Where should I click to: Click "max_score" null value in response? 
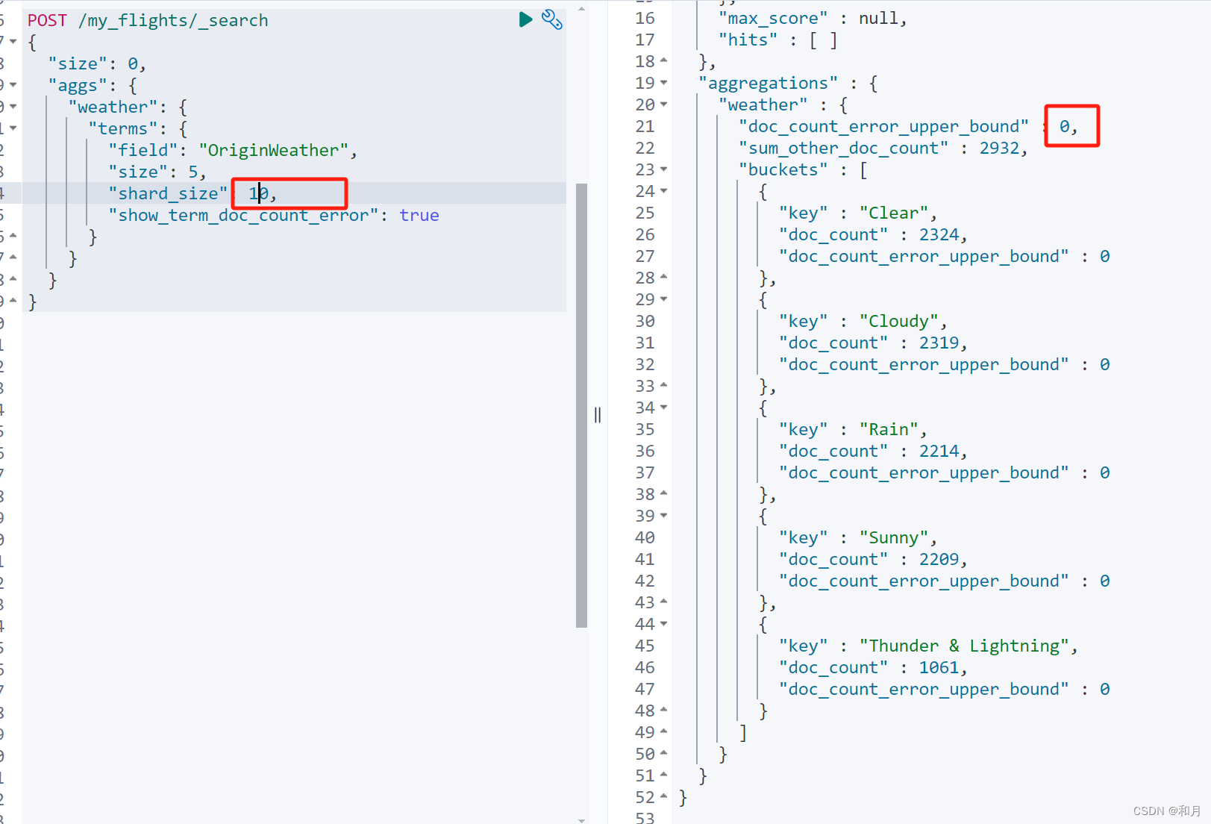tap(878, 19)
